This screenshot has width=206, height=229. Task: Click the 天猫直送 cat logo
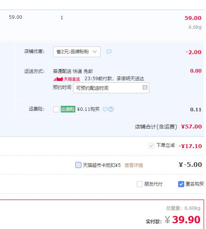[x=58, y=79]
